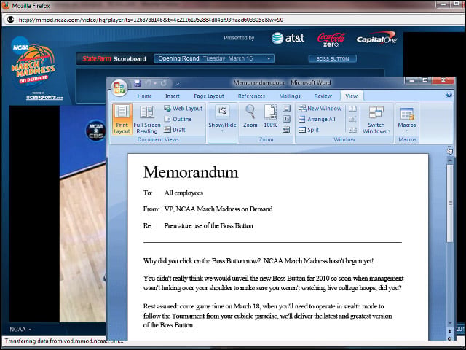The image size is (466, 350).
Task: Open the Switch Windows dropdown
Action: [376, 120]
